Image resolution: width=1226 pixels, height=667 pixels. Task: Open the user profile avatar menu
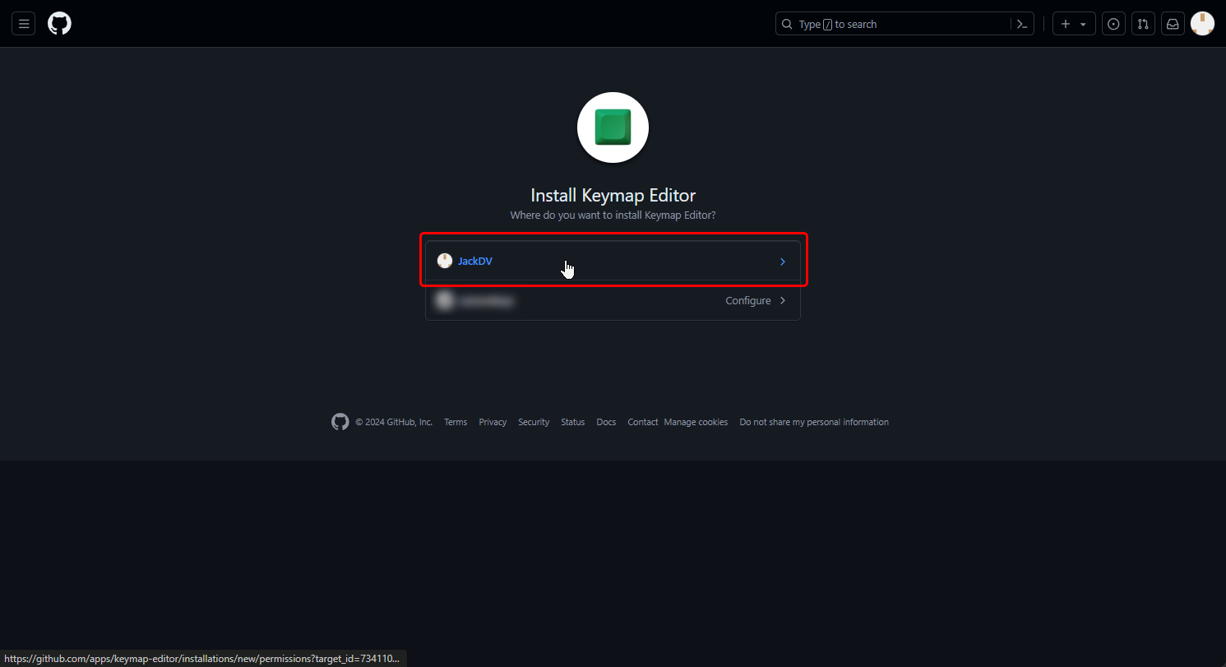pos(1202,24)
